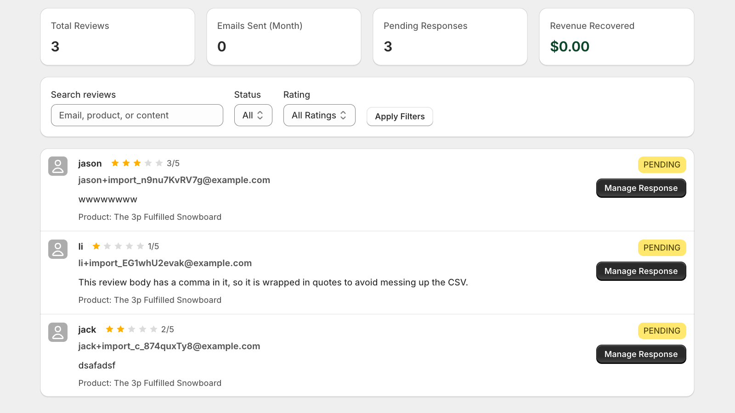Click the Total Reviews card

pyautogui.click(x=118, y=37)
